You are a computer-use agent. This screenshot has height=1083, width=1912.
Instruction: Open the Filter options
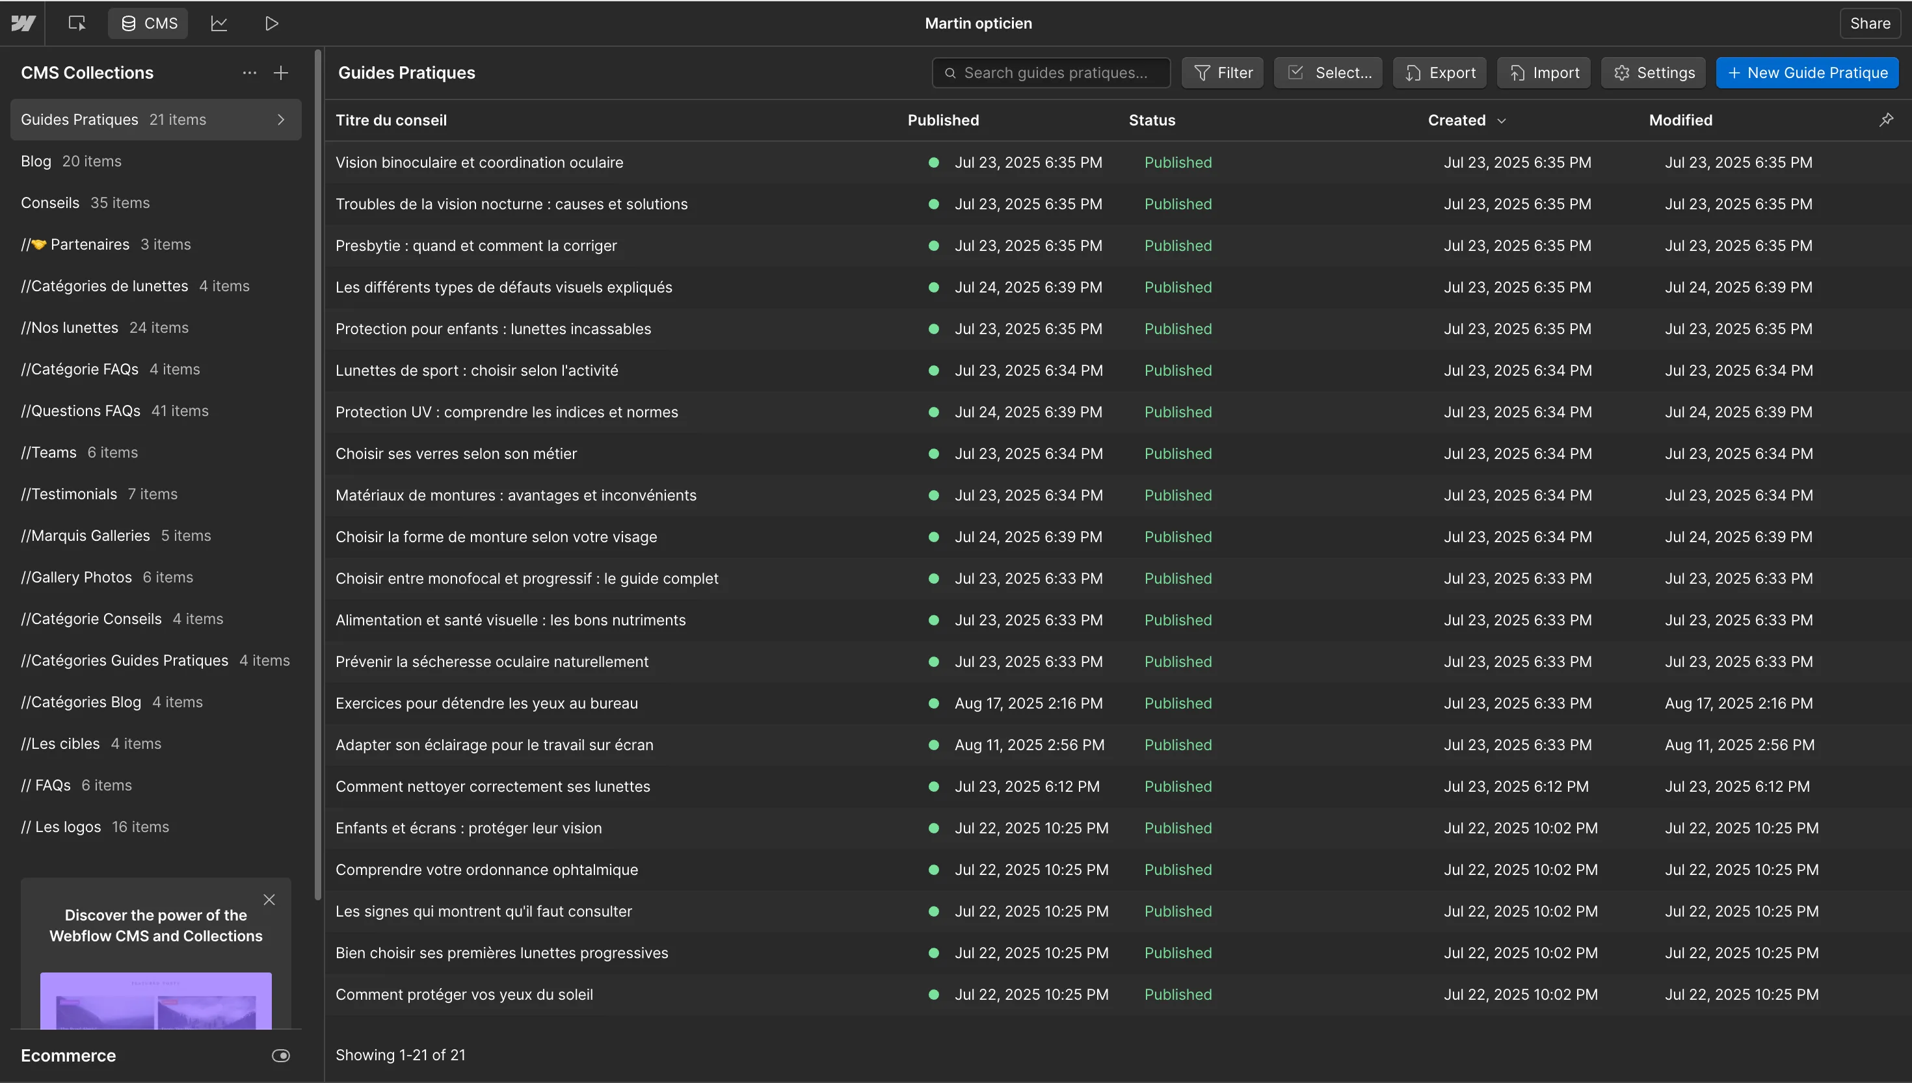[1223, 73]
